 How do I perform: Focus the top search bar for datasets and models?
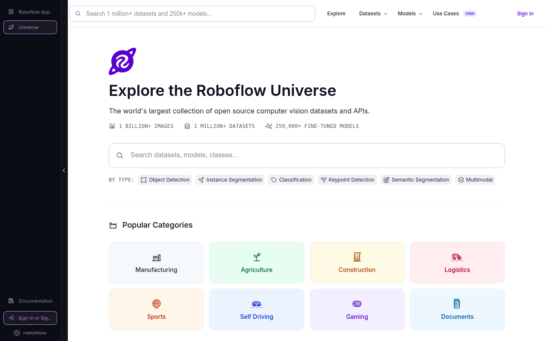(192, 14)
